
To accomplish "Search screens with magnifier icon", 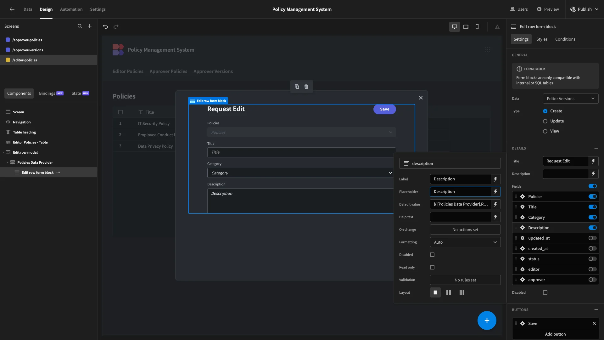I will pos(80,26).
